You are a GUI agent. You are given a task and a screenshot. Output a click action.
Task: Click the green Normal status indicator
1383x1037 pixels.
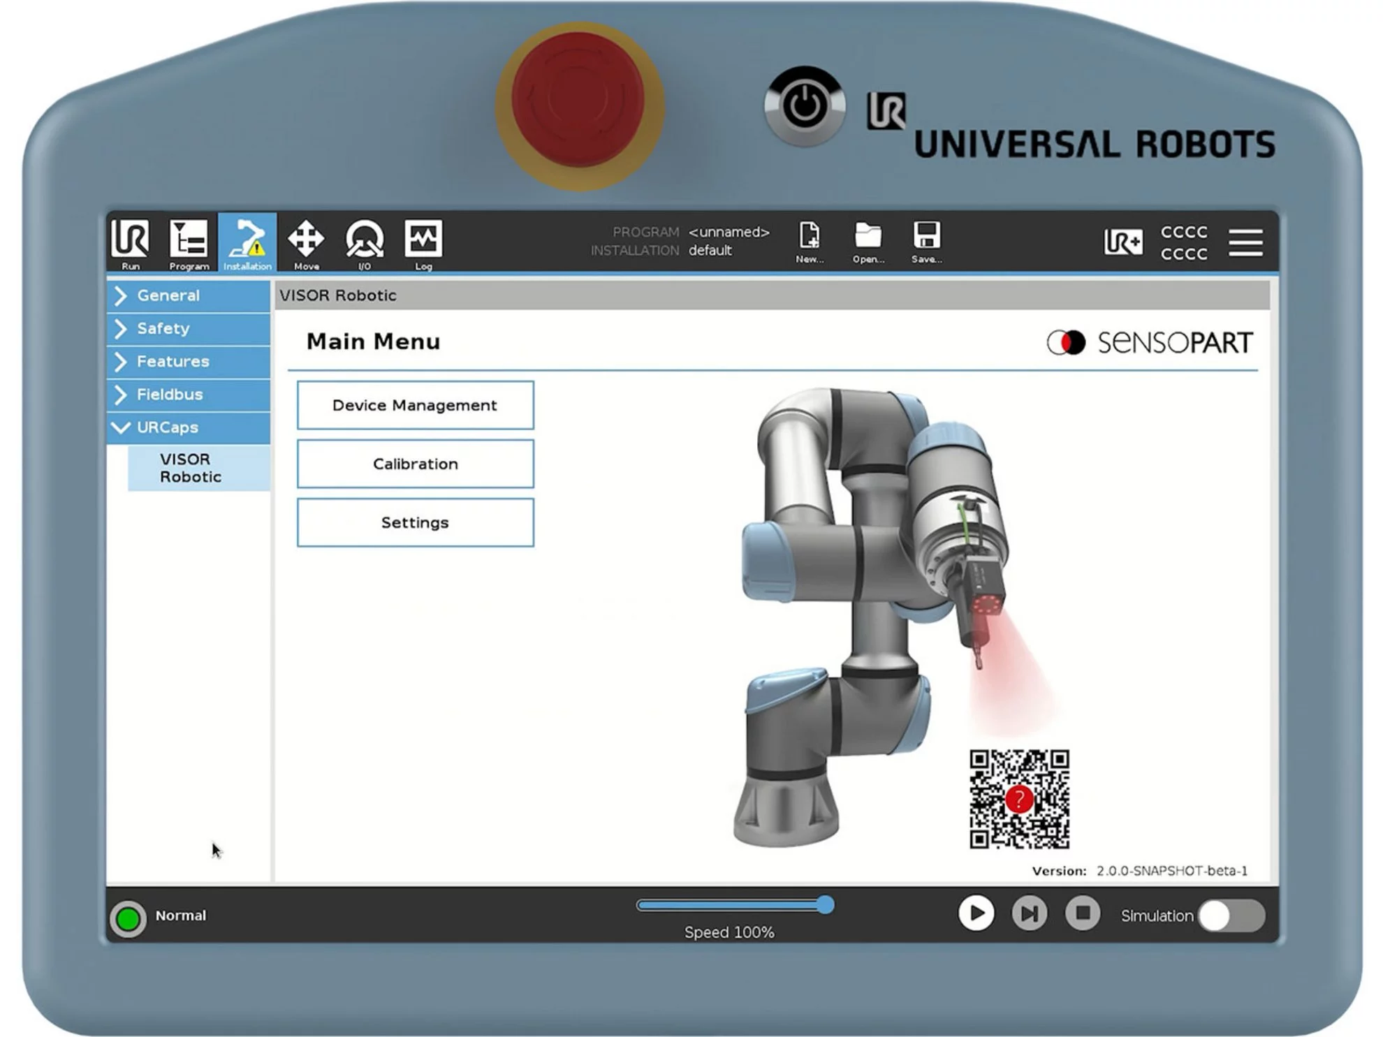pyautogui.click(x=129, y=918)
